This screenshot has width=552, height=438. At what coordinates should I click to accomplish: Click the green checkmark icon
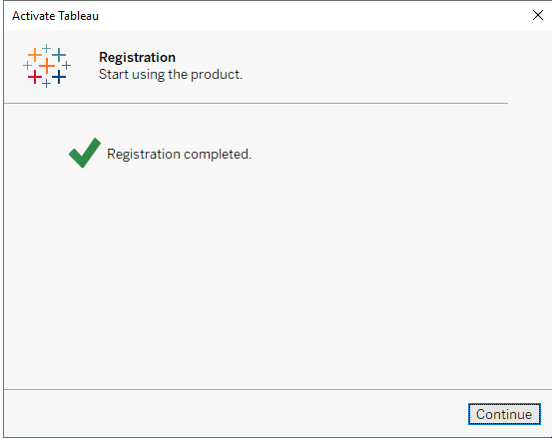pos(85,153)
